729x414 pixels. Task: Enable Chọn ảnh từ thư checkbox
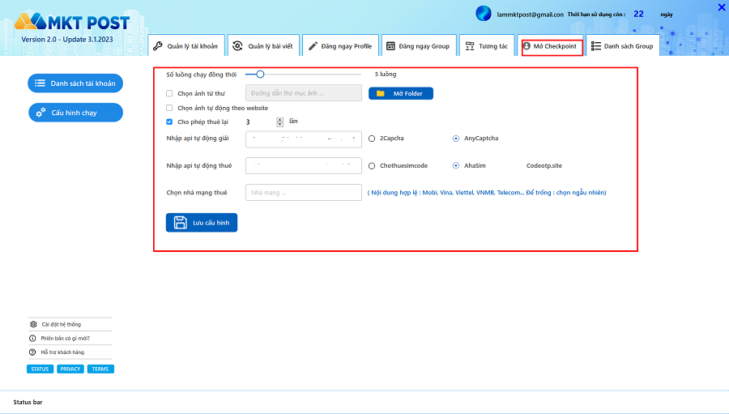169,93
